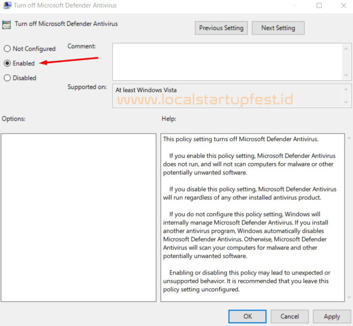Close the dialog with the X button
The width and height of the screenshot is (353, 326).
[x=343, y=6]
